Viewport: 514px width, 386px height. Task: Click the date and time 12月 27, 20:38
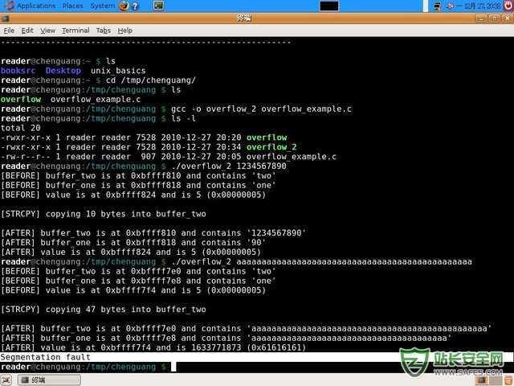point(483,6)
